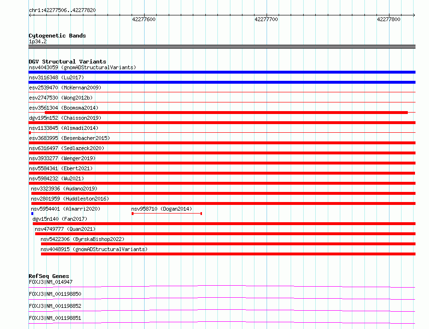Select dgv195n152 (Chaisson2019) label
Viewport: 429px width, 329px height.
click(65, 118)
